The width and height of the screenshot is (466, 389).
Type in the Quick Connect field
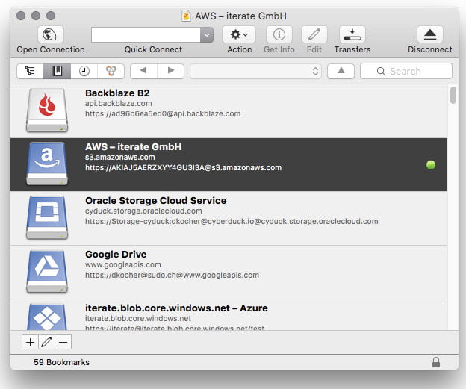pos(146,34)
